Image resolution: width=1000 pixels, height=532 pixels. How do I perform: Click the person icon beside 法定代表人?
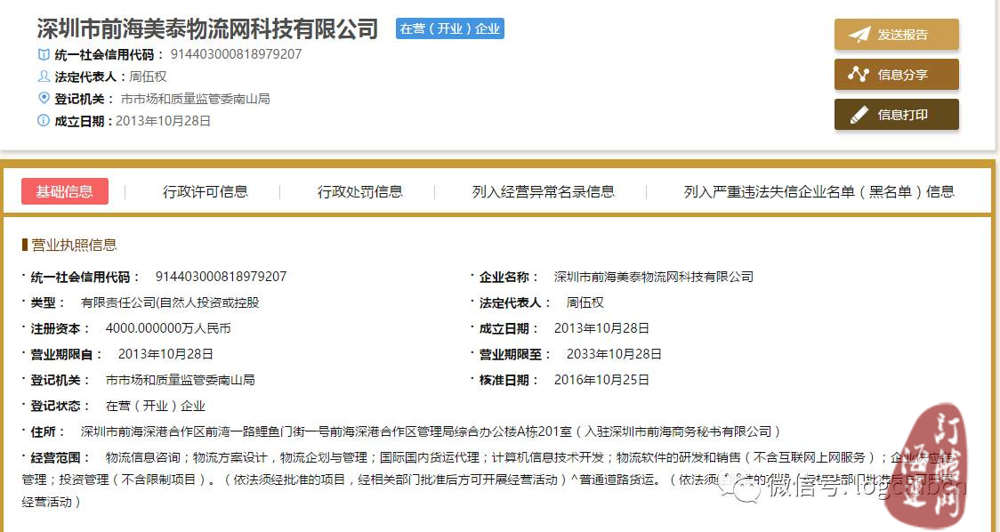pyautogui.click(x=44, y=77)
